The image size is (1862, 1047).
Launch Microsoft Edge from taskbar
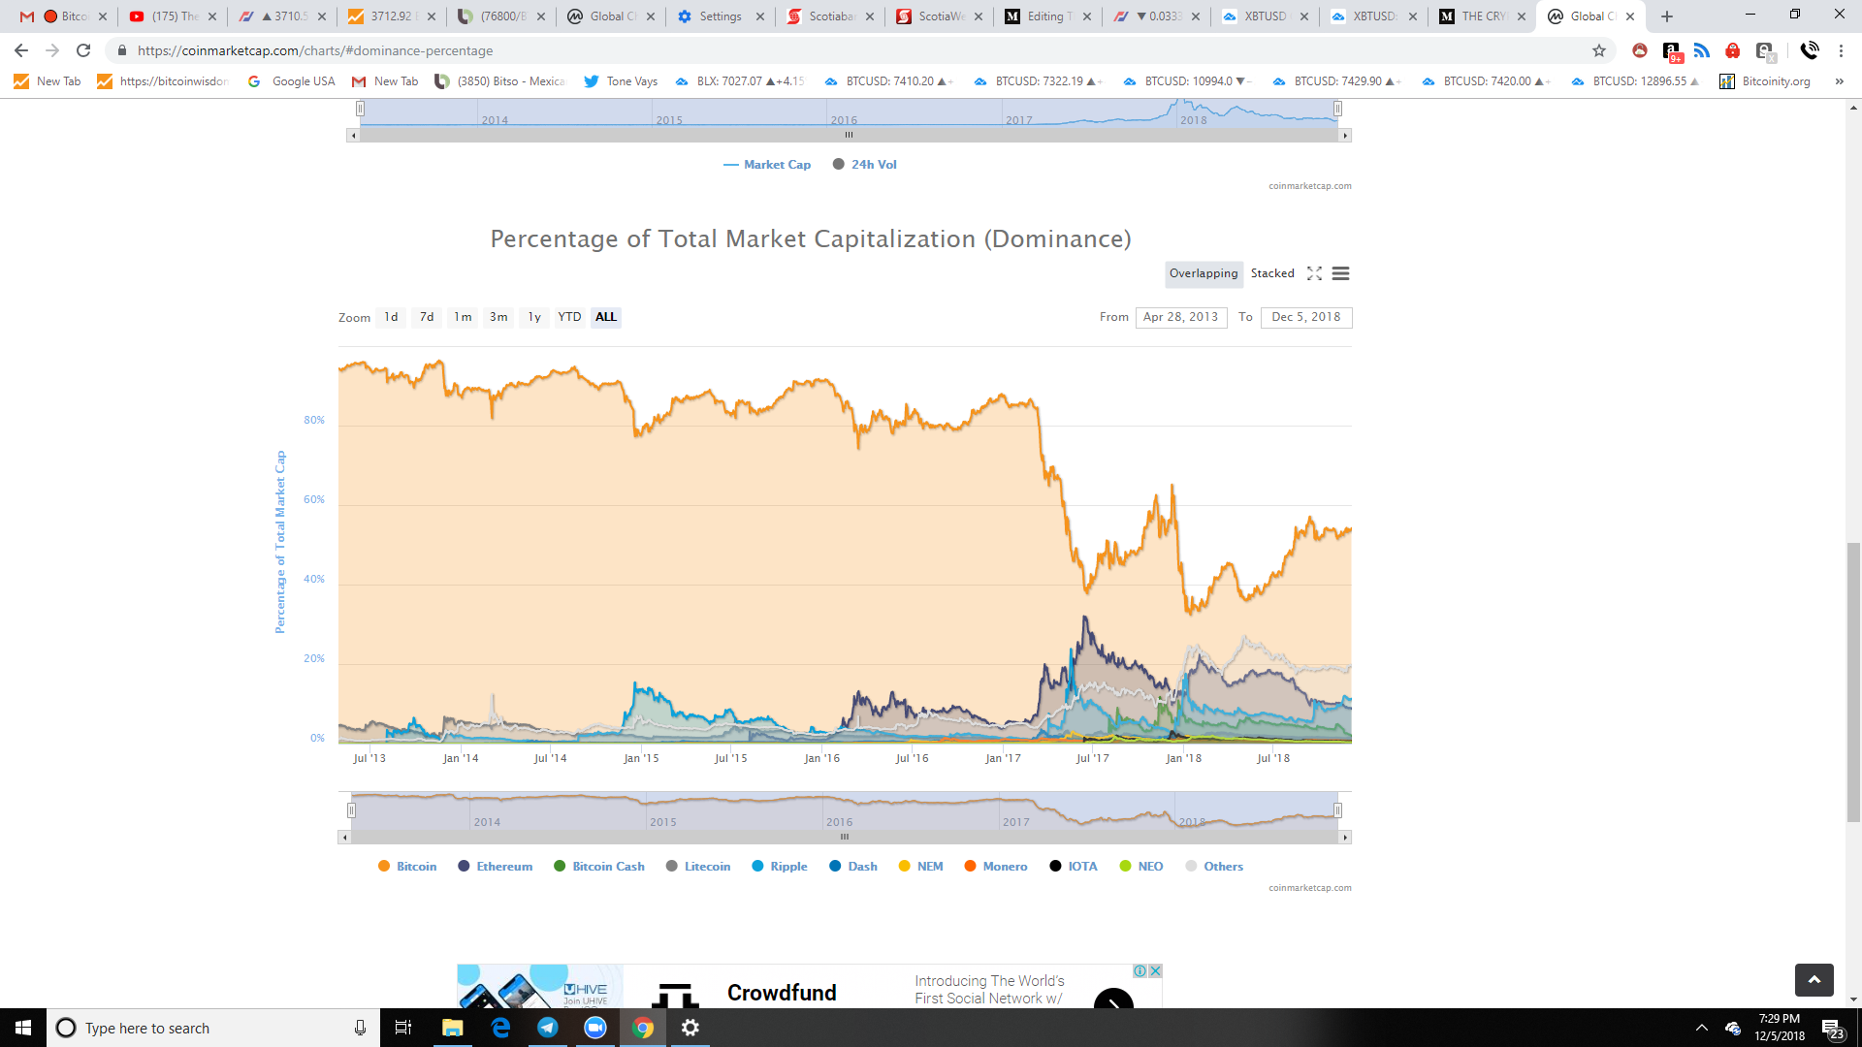[500, 1028]
